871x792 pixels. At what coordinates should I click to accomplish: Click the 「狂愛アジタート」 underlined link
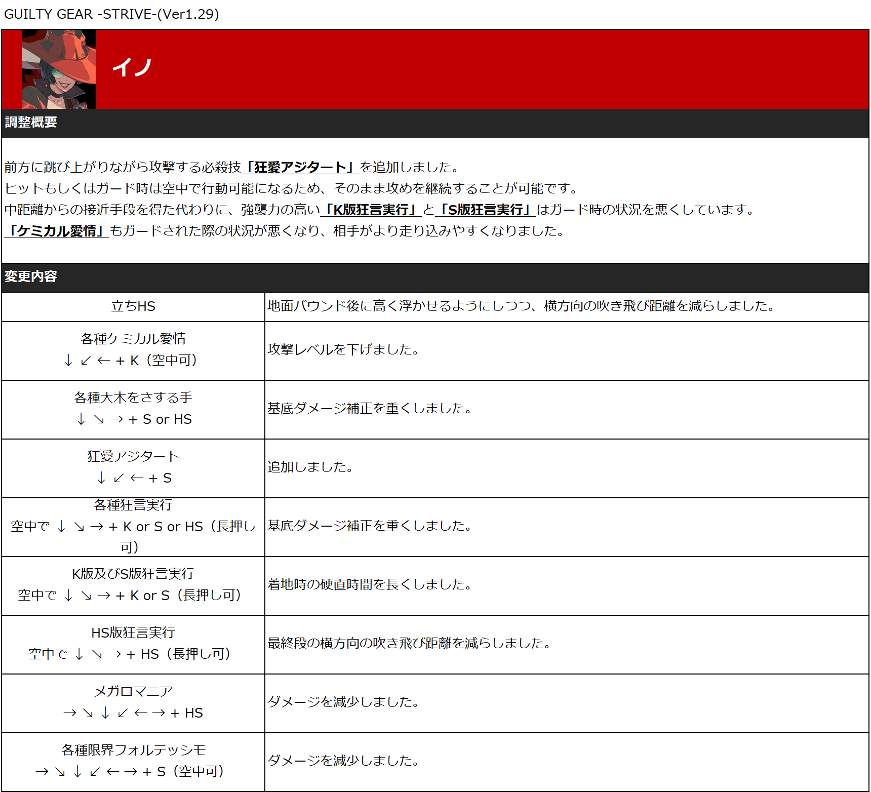[x=300, y=167]
